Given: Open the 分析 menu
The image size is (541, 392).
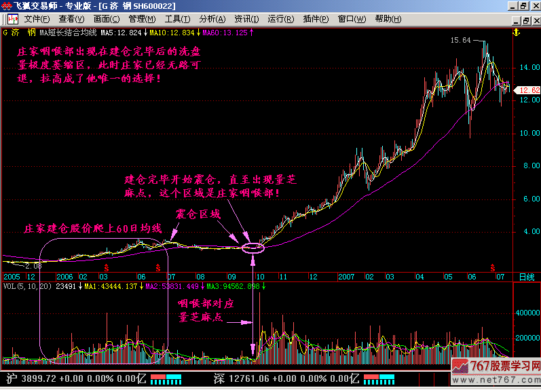Looking at the screenshot, I should 212,18.
